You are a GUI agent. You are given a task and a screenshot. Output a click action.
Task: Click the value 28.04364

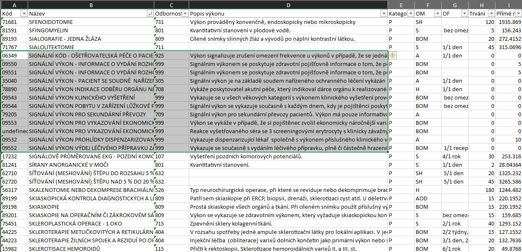point(509,165)
